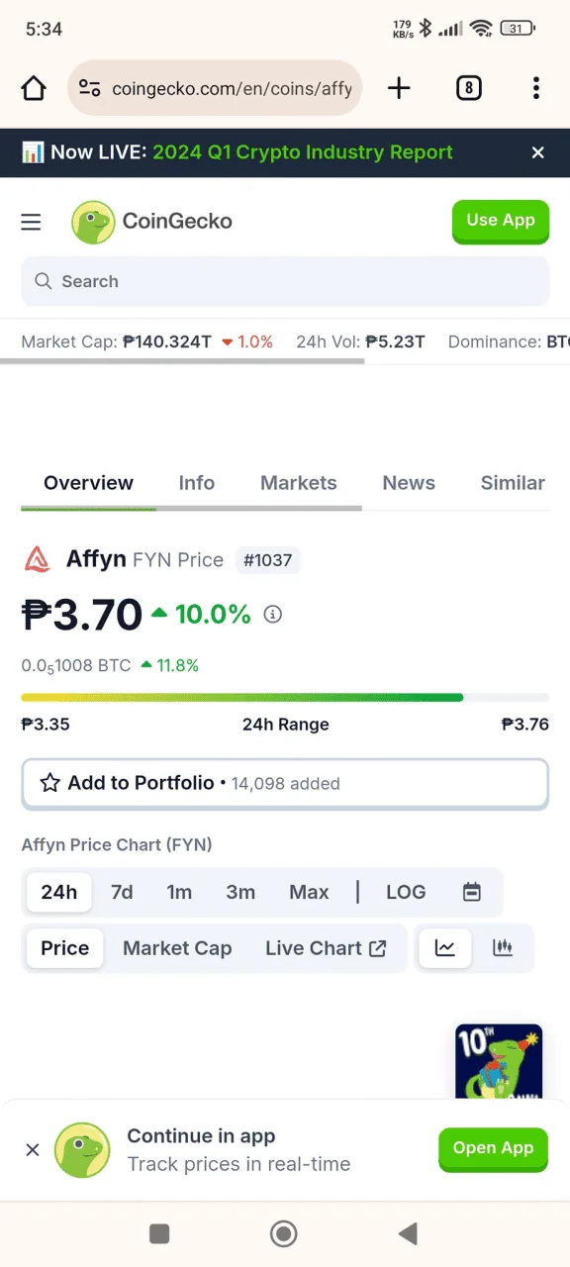Open the hamburger navigation menu

31,222
